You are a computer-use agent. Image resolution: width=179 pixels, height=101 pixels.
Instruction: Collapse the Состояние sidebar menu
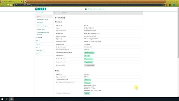click(39, 13)
